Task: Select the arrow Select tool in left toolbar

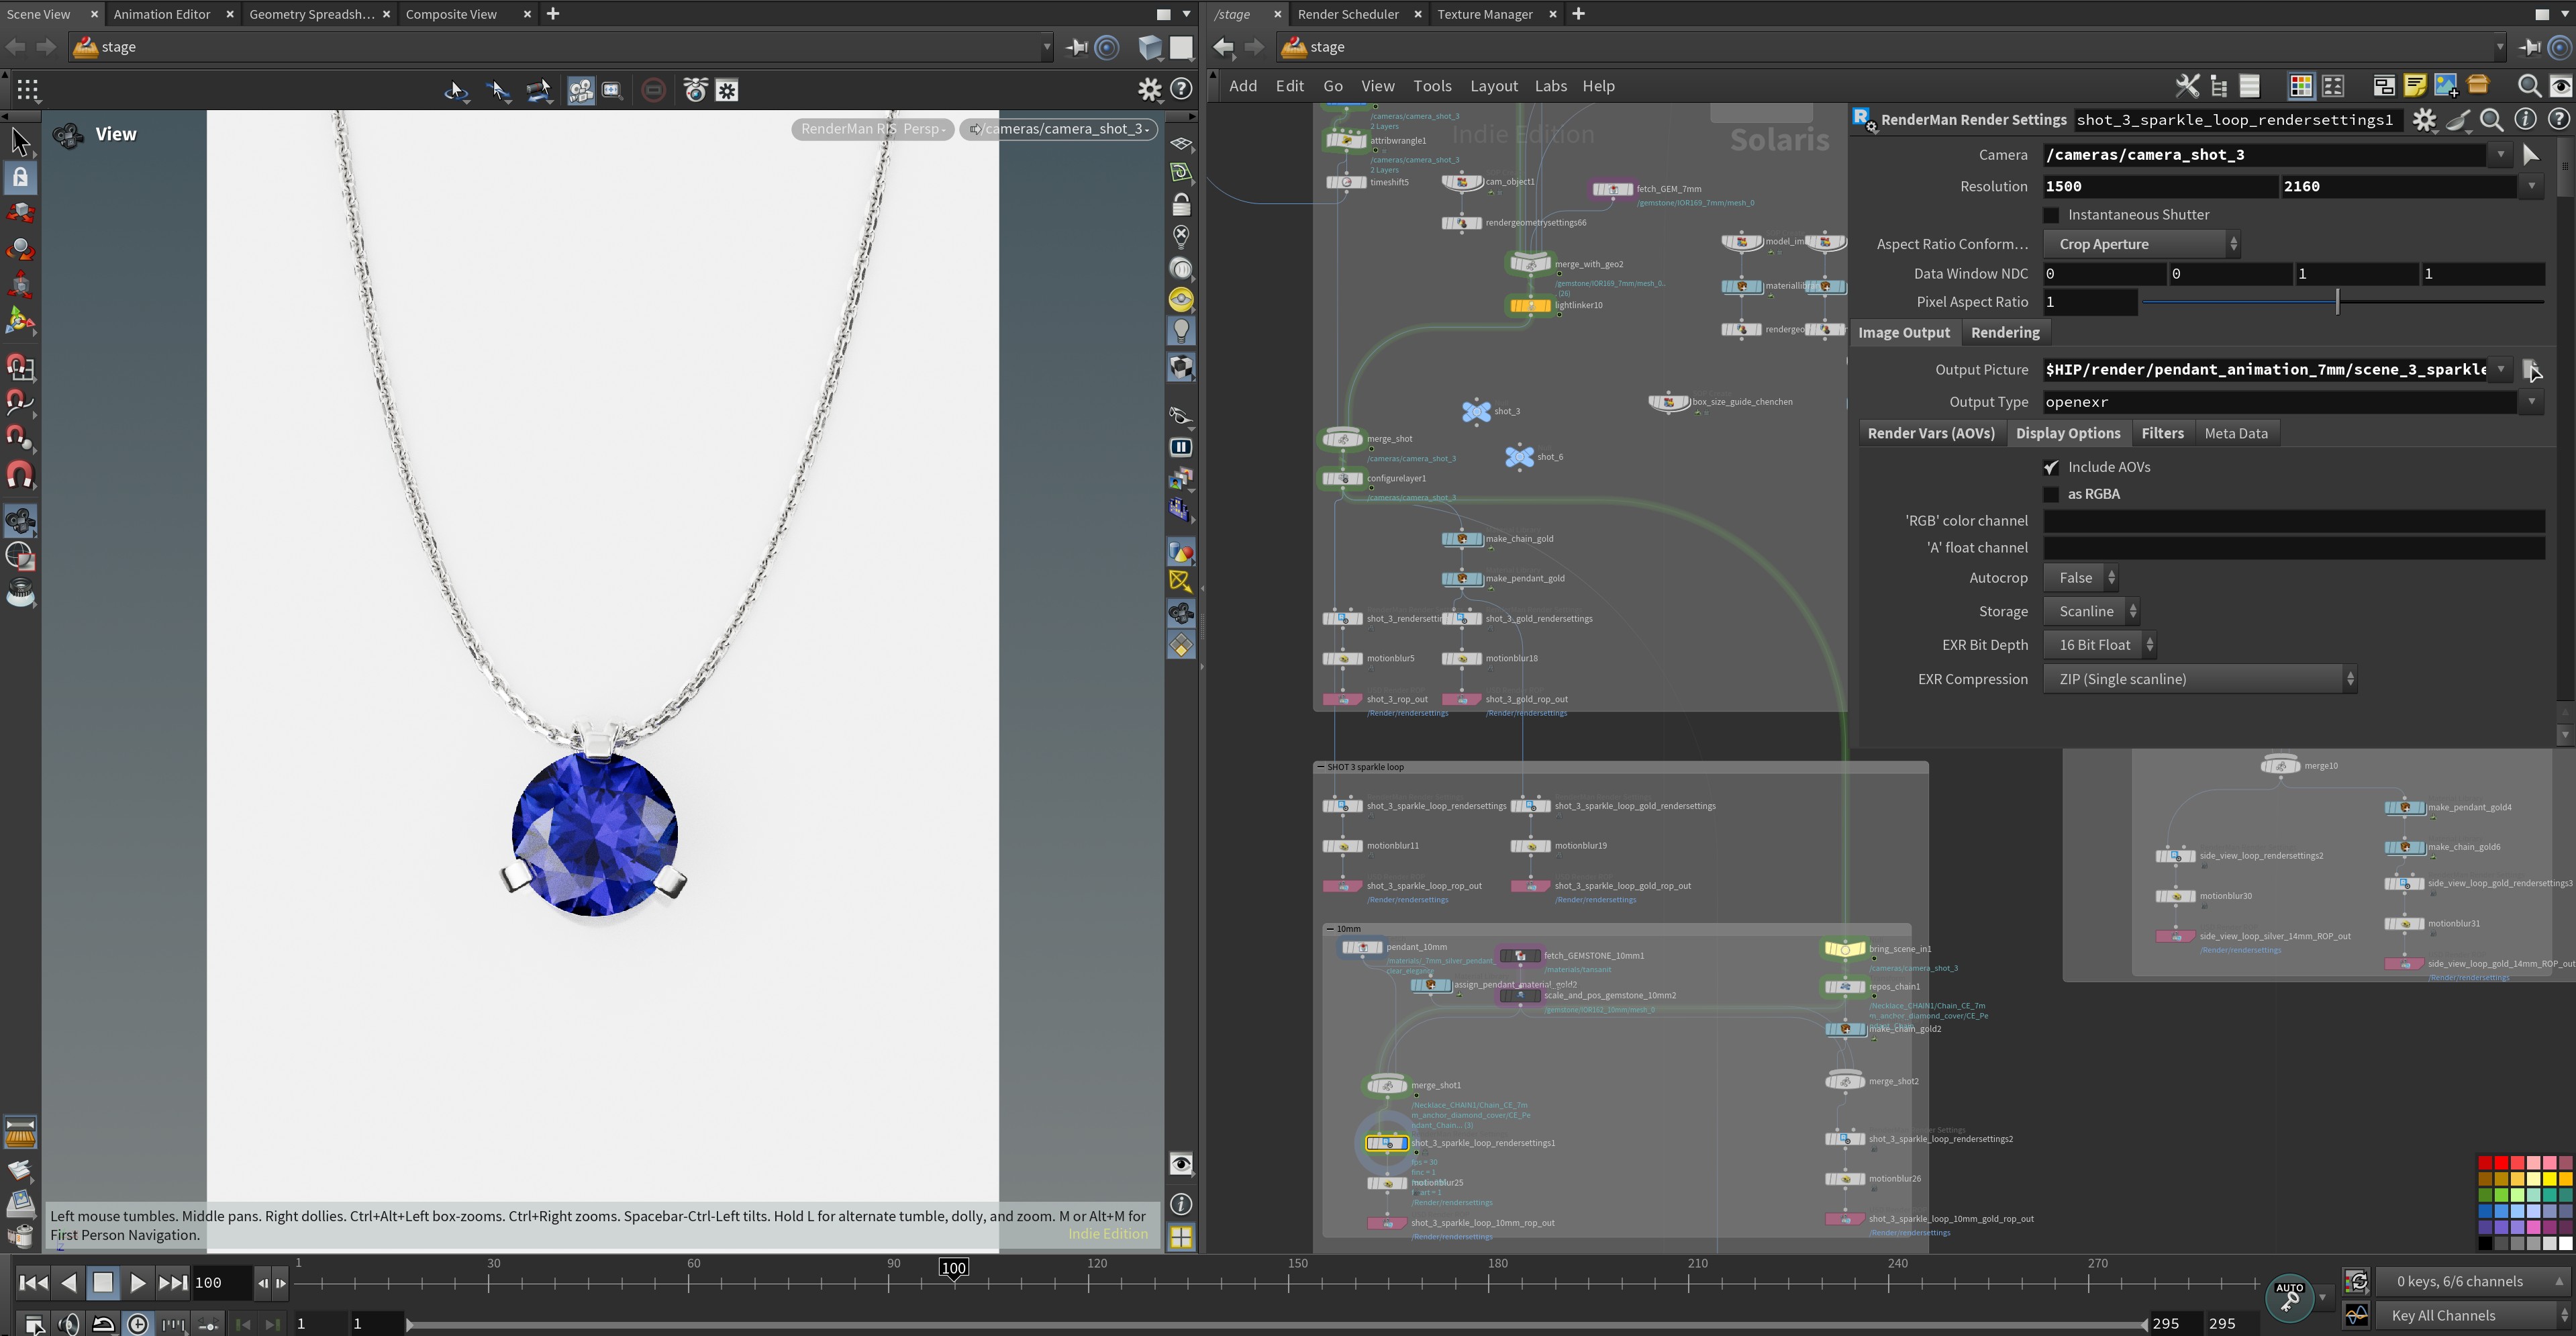Action: click(x=20, y=142)
